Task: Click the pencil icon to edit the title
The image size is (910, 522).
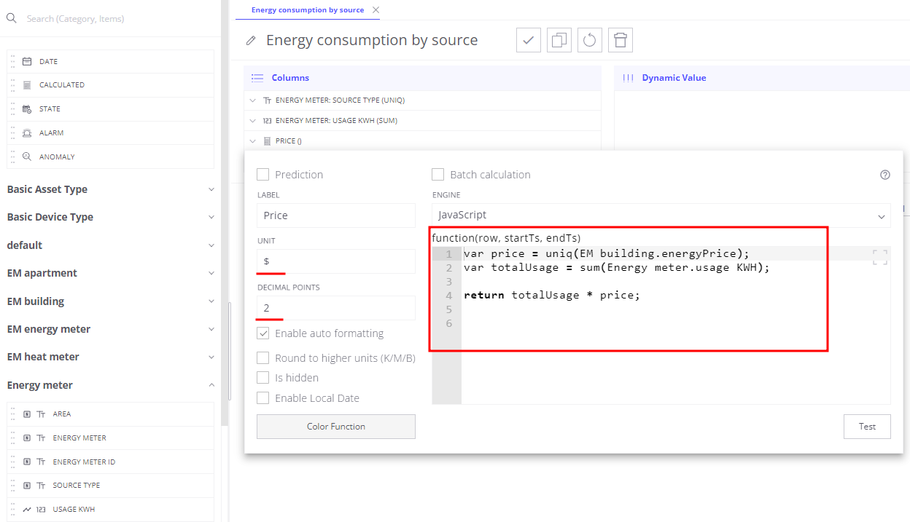Action: [x=251, y=41]
